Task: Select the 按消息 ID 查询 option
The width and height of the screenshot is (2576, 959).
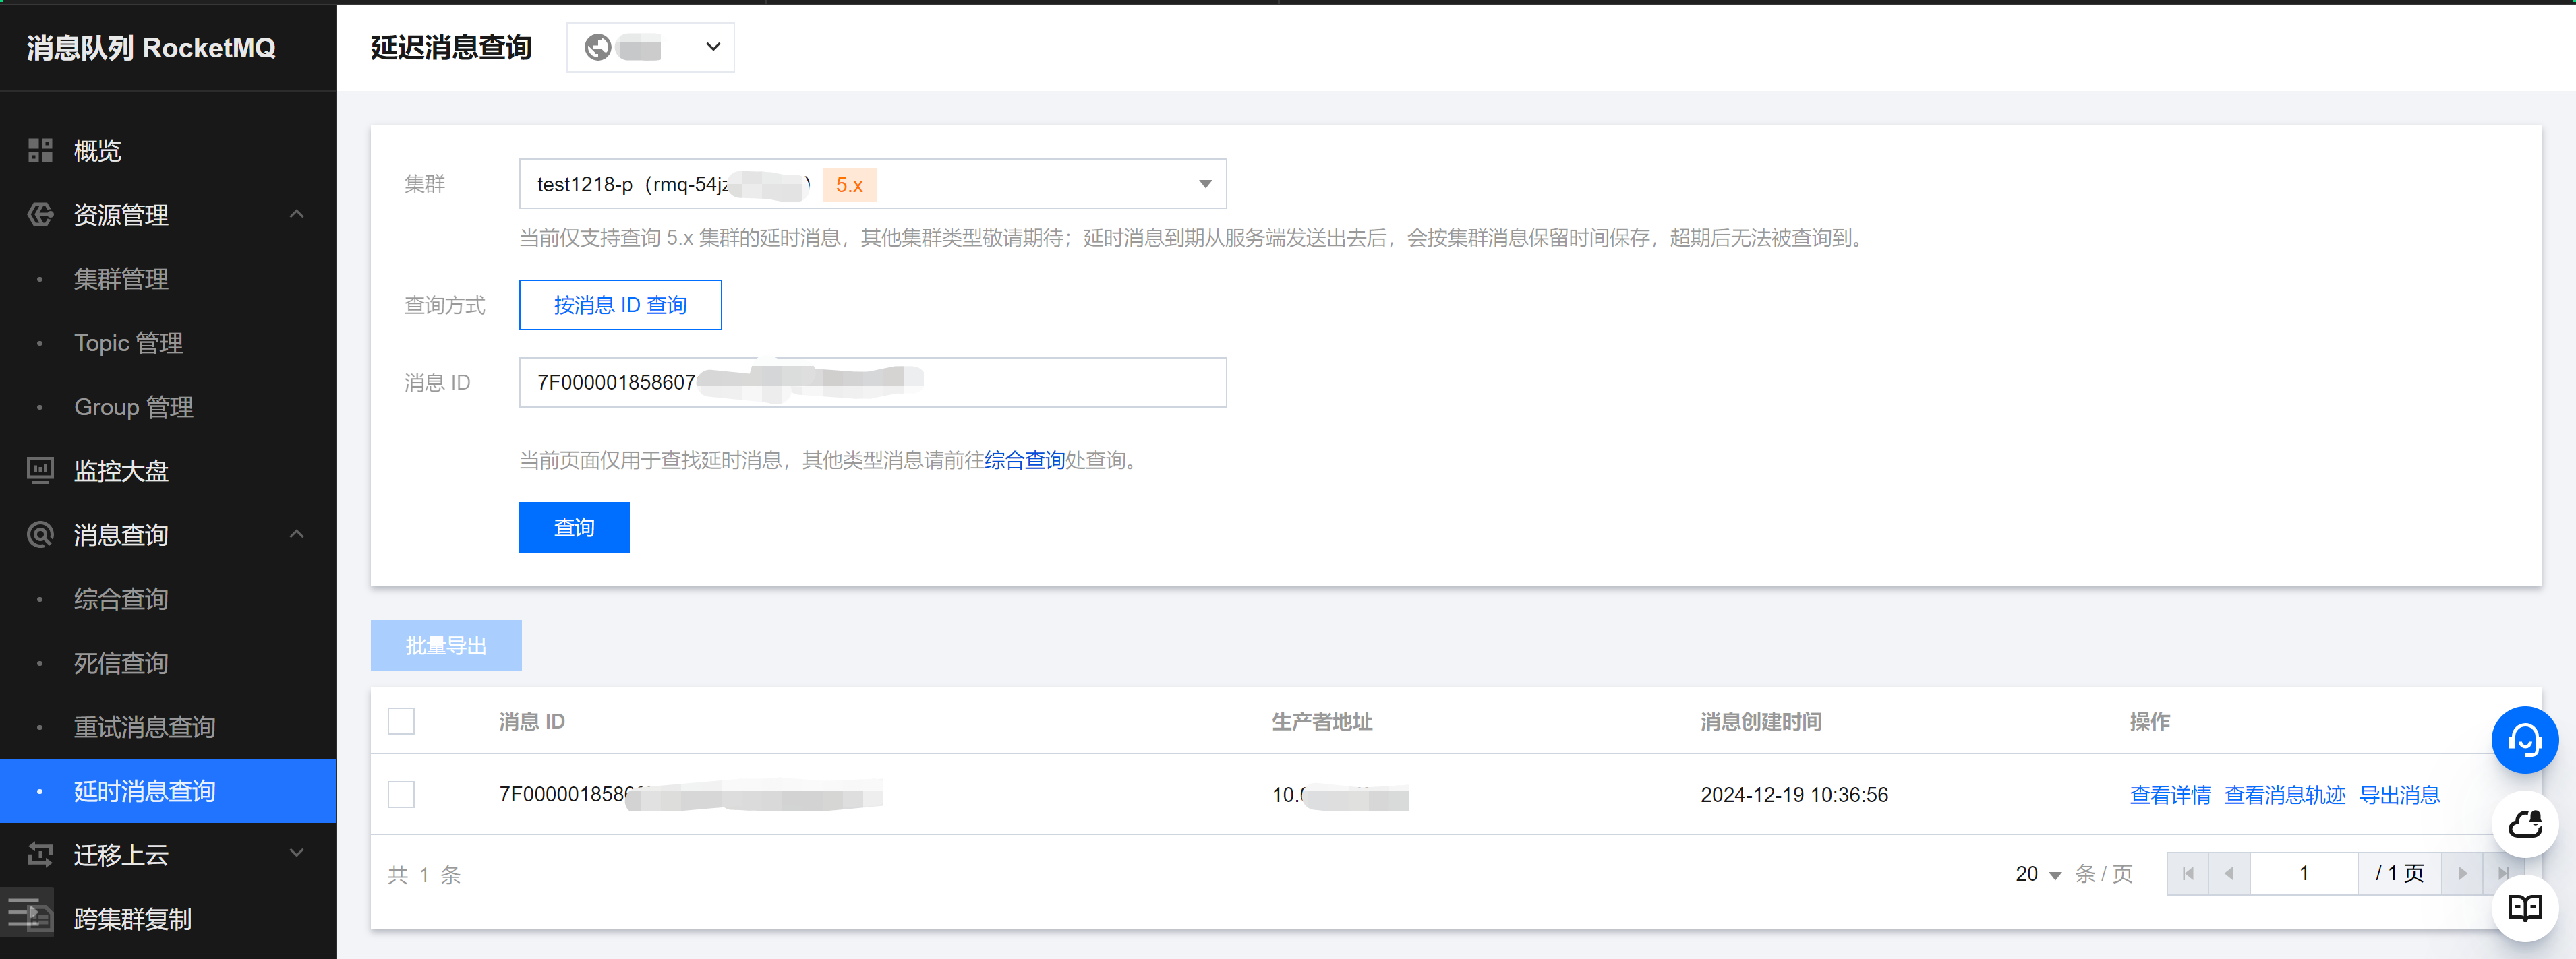Action: pyautogui.click(x=620, y=305)
